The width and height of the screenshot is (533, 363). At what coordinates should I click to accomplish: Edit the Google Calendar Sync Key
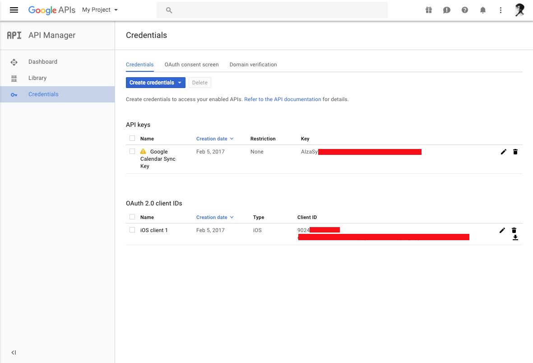(504, 152)
